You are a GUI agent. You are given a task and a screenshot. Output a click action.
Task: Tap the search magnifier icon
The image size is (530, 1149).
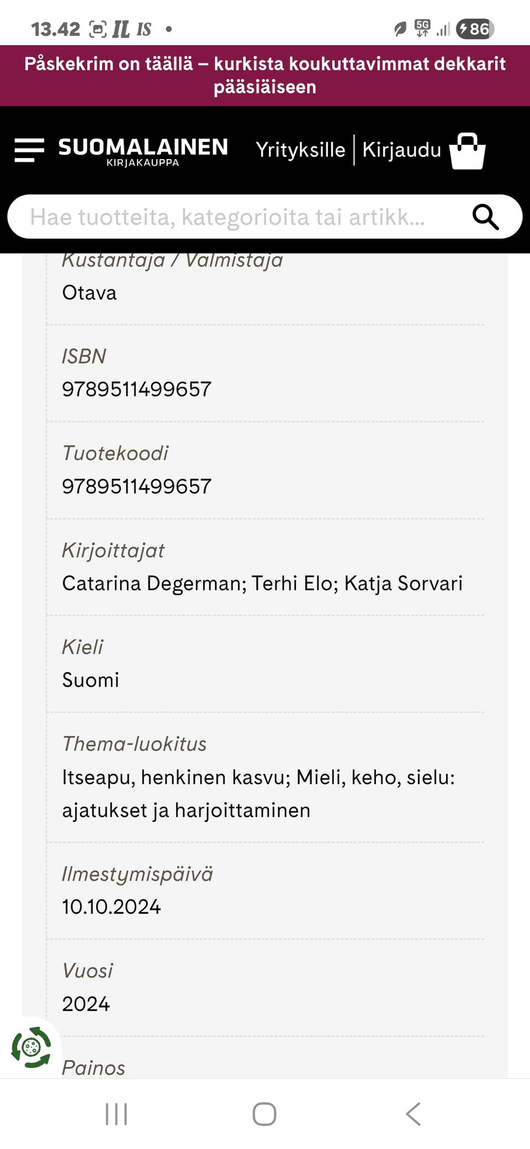[x=485, y=217]
